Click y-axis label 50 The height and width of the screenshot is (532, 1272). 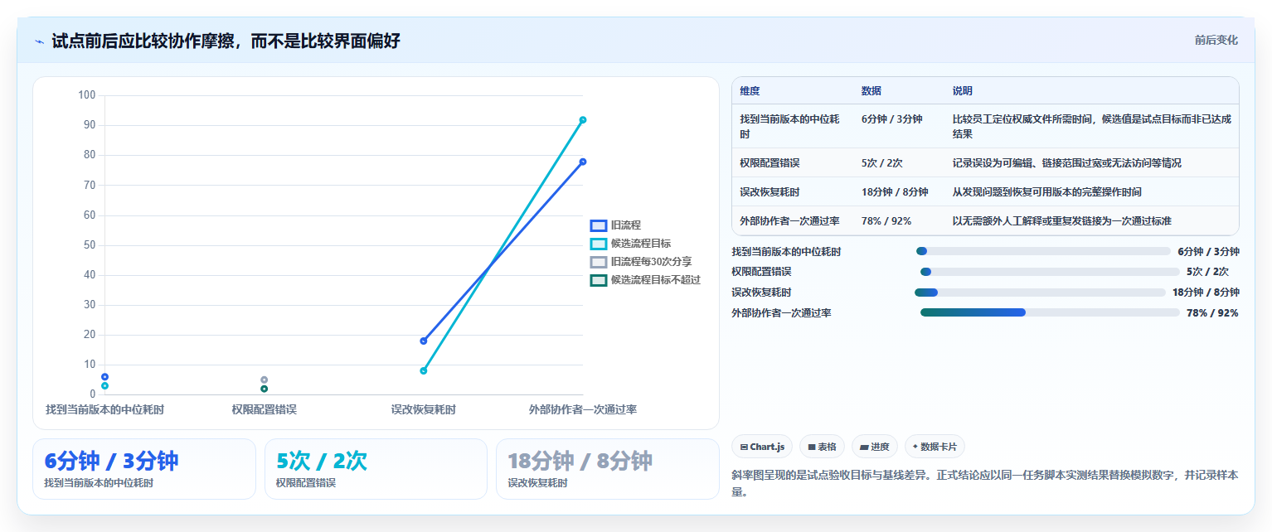[90, 245]
